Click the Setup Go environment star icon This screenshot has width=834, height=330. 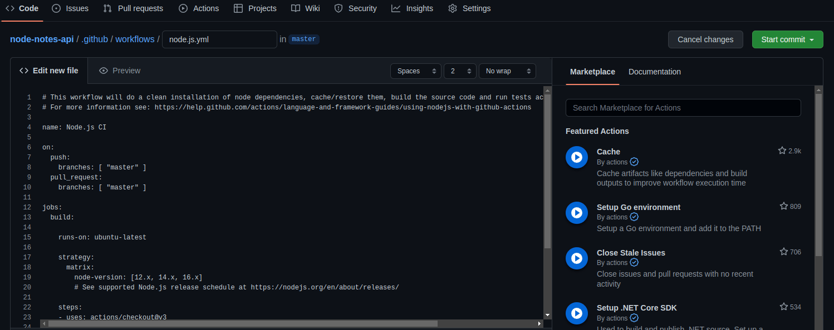[784, 206]
